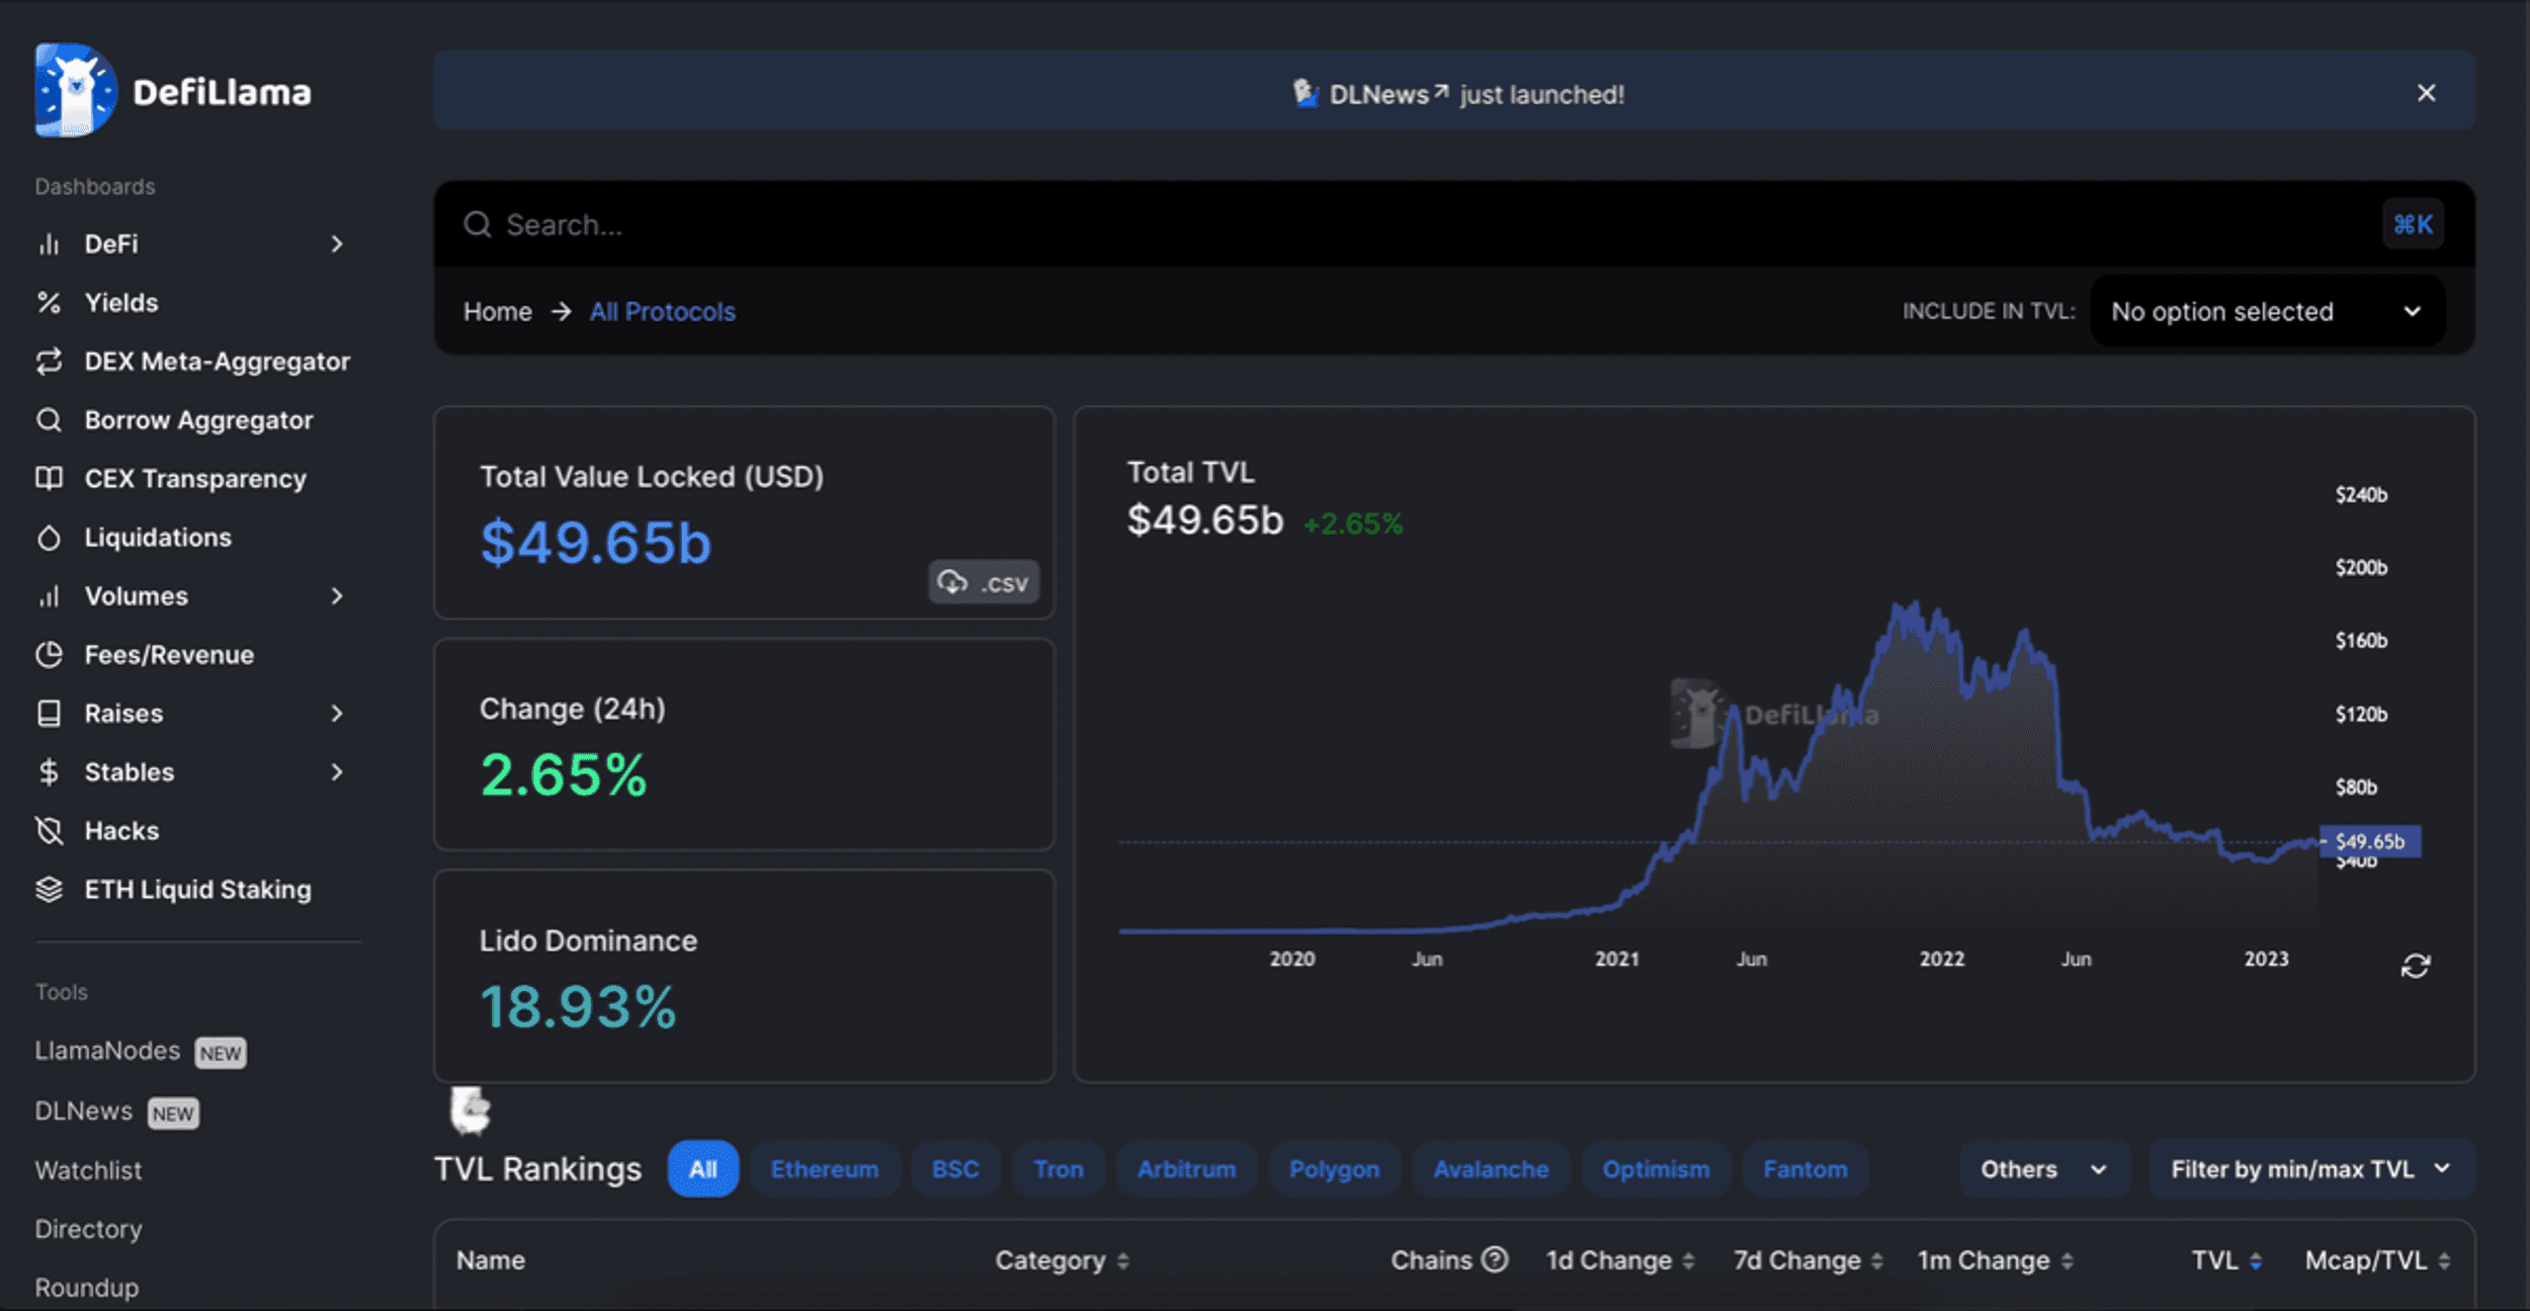2530x1311 pixels.
Task: Go to Home breadcrumb link
Action: coord(497,311)
